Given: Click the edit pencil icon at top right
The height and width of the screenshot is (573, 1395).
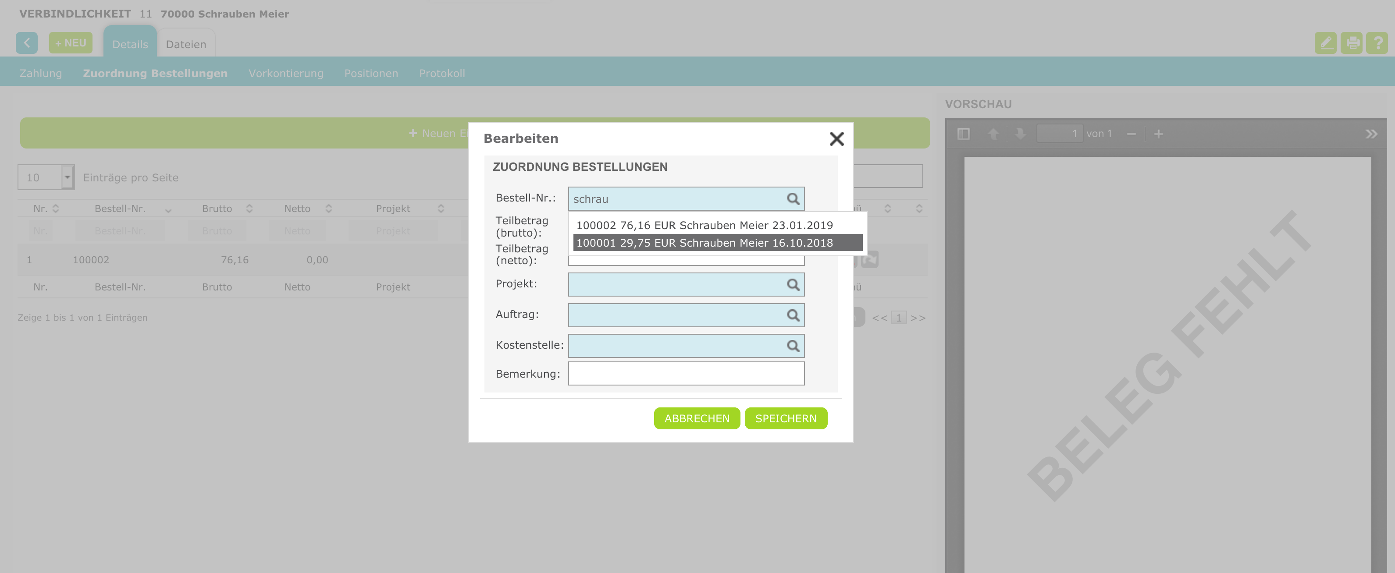Looking at the screenshot, I should click(1325, 43).
